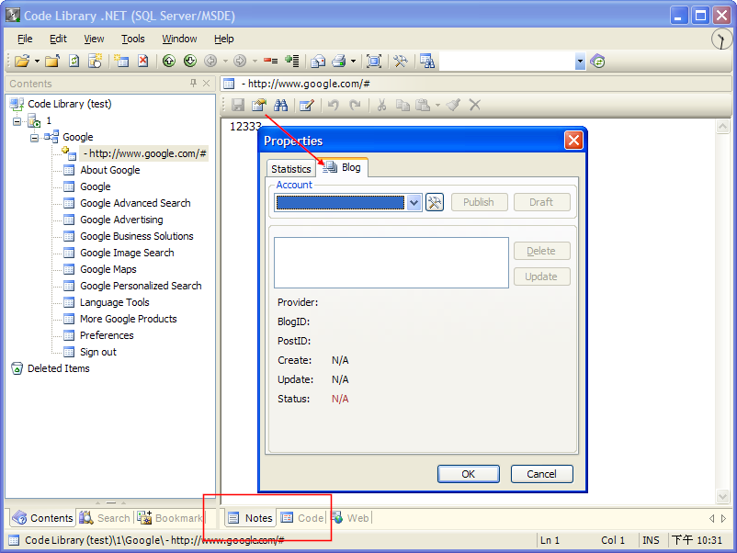Open the Help menu
Screen dimensions: 737x553
(223, 39)
